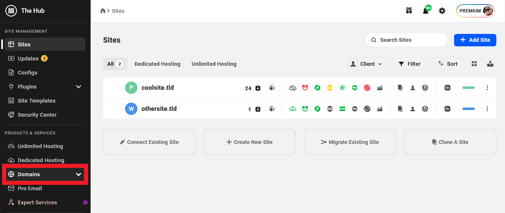Image resolution: width=505 pixels, height=213 pixels.
Task: Open green server icon for othersite.tld
Action: point(342,109)
